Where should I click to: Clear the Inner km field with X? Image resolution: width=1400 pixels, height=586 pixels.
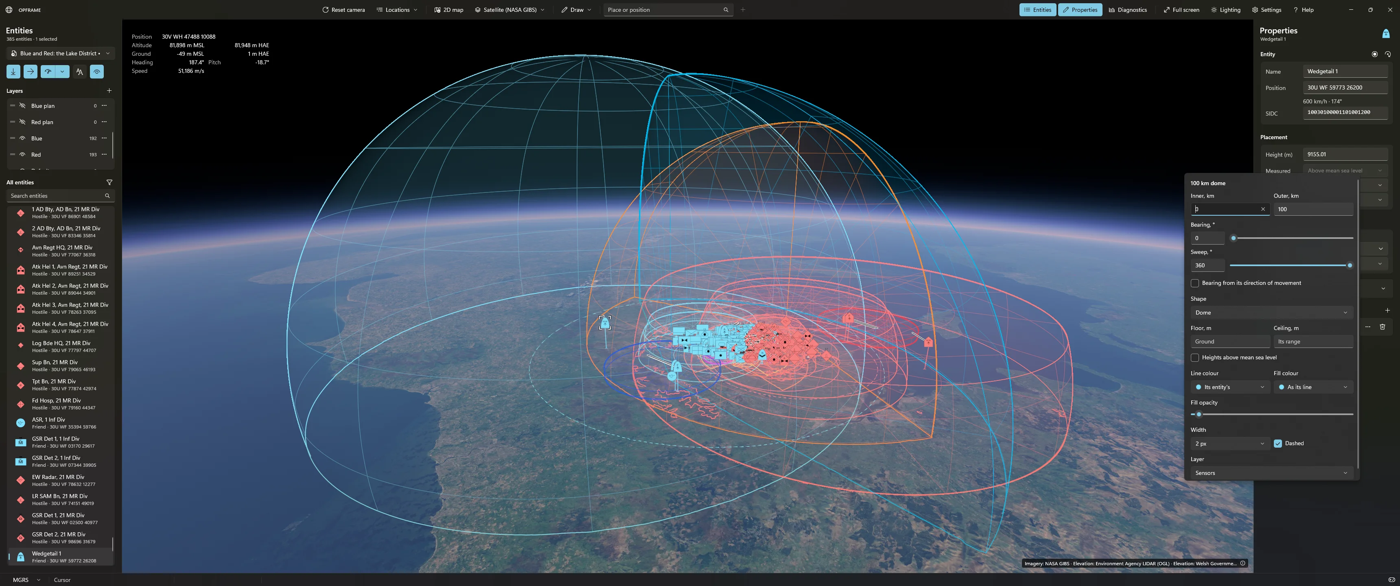(1262, 209)
